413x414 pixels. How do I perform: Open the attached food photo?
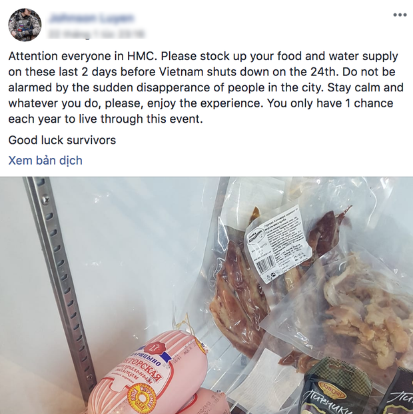(x=206, y=295)
